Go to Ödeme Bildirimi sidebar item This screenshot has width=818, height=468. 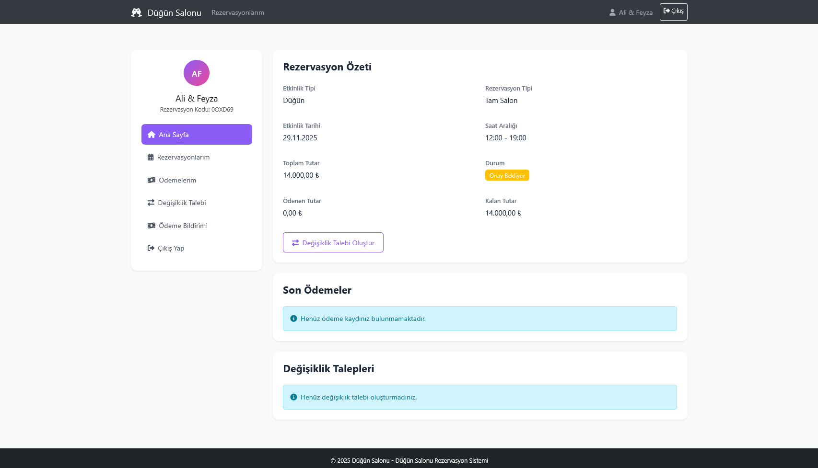183,226
